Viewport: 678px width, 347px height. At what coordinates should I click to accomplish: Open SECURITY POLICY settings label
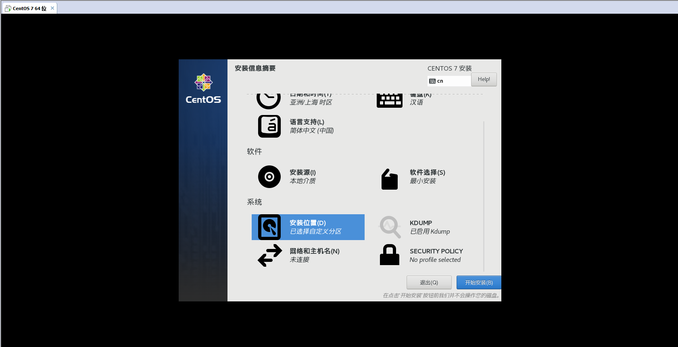(436, 251)
